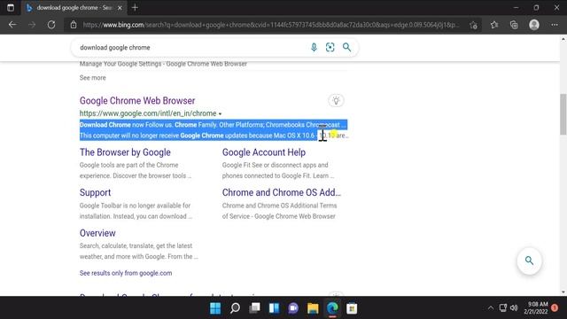This screenshot has height=319, width=567.
Task: Open File Explorer from taskbar
Action: (313, 308)
